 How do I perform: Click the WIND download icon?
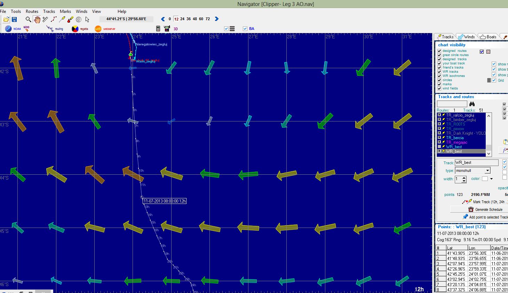(26, 29)
